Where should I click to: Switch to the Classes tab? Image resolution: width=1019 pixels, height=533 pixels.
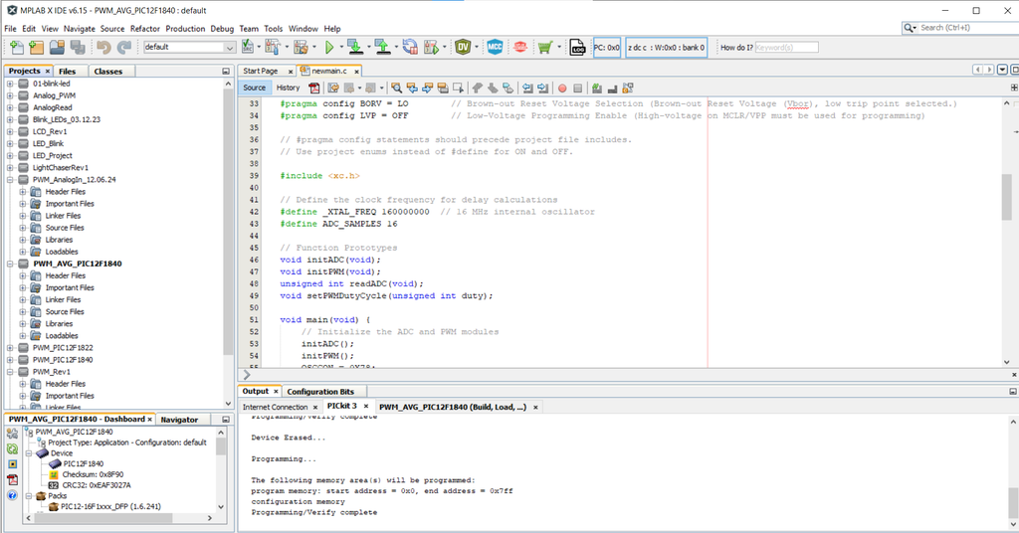pos(107,72)
